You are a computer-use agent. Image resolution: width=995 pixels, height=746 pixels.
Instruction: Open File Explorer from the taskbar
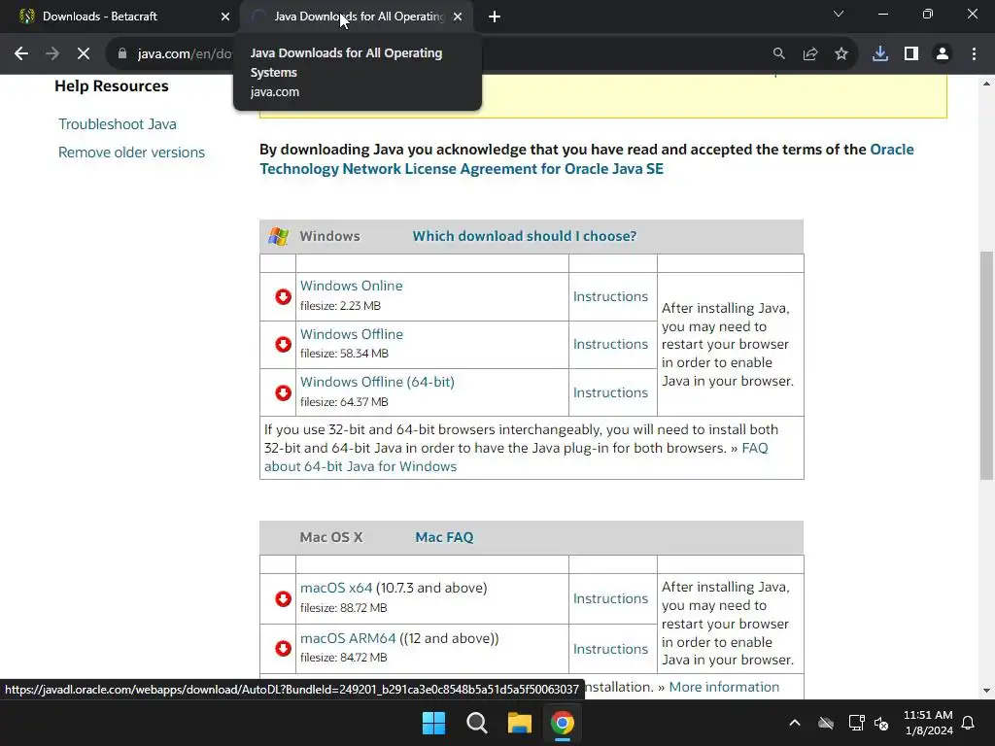(x=519, y=723)
